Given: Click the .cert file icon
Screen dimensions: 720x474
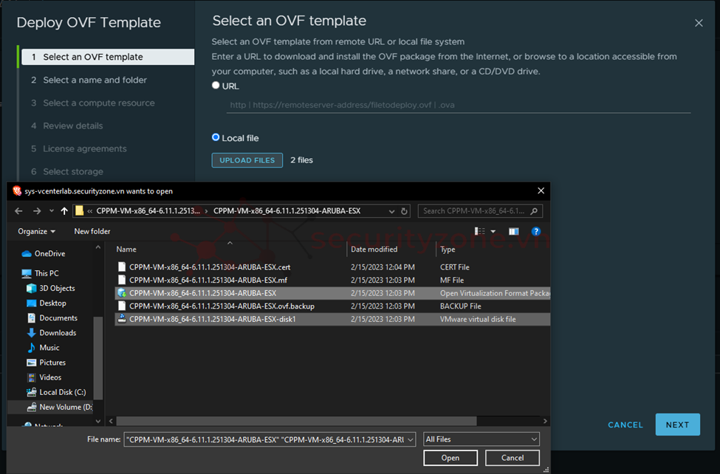Looking at the screenshot, I should click(x=122, y=267).
